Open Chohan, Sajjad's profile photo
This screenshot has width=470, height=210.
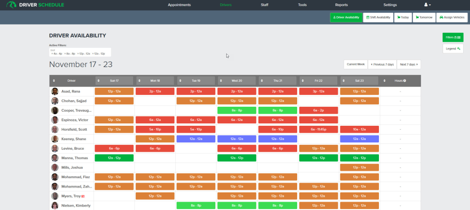coord(54,101)
